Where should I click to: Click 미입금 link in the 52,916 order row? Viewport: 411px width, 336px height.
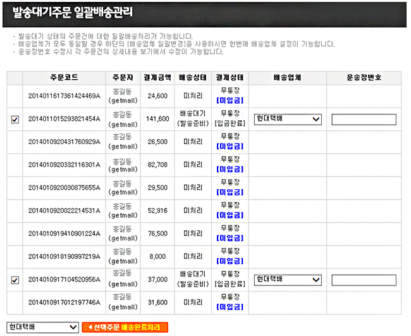tap(230, 215)
